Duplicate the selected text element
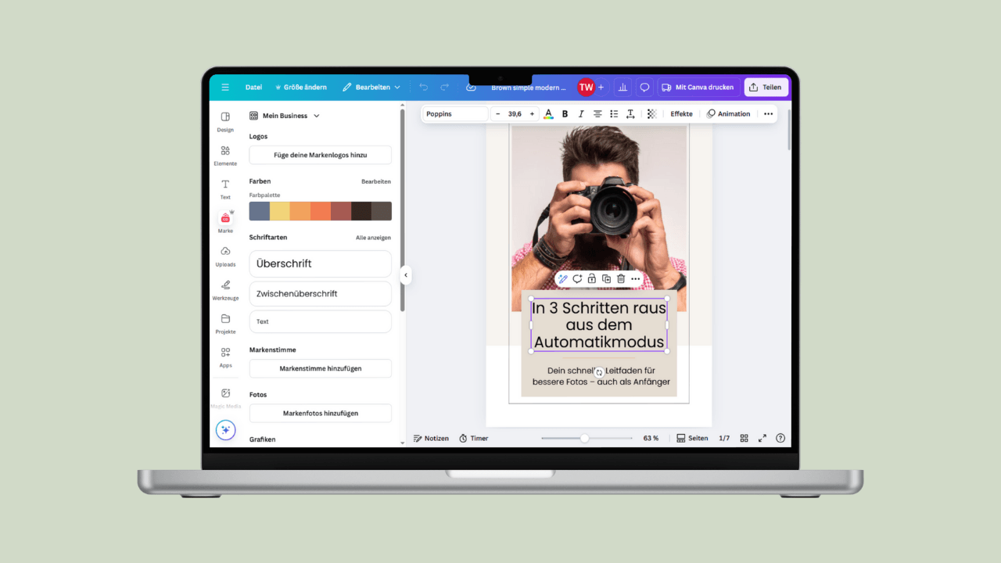The height and width of the screenshot is (563, 1001). point(606,279)
